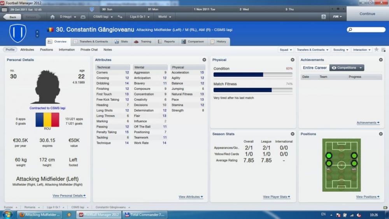The width and height of the screenshot is (389, 219).
Task: Click the volume tray icon
Action: pyautogui.click(x=359, y=215)
